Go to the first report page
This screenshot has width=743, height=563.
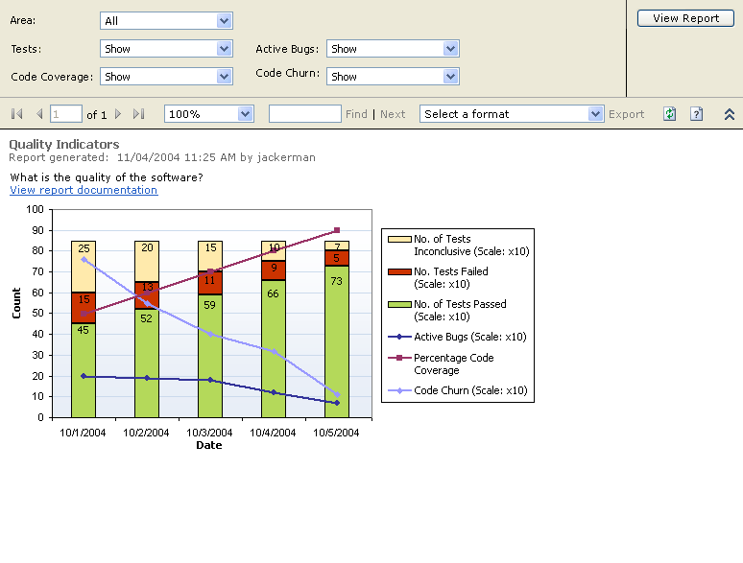click(17, 114)
